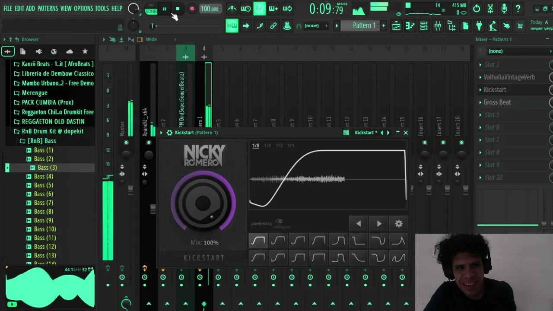Open the mixer window icon
The image size is (553, 311).
[438, 26]
